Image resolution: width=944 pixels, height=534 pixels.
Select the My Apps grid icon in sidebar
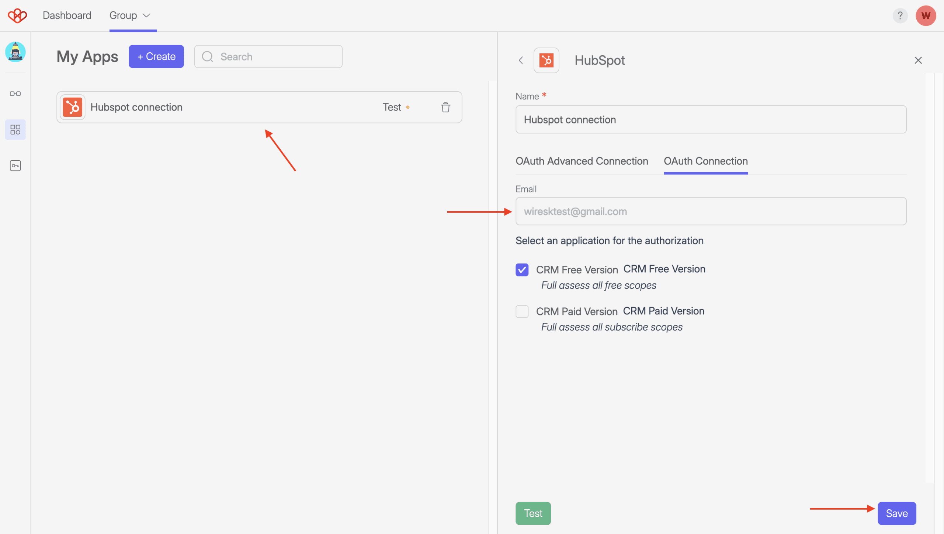[15, 130]
